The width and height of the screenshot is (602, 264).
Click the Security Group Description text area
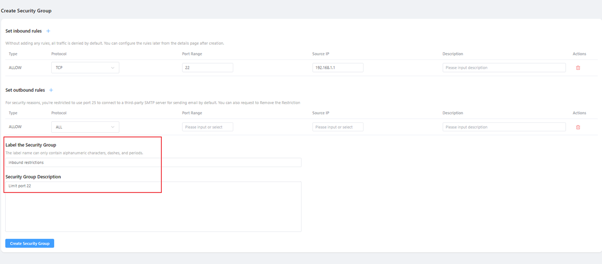coord(153,207)
